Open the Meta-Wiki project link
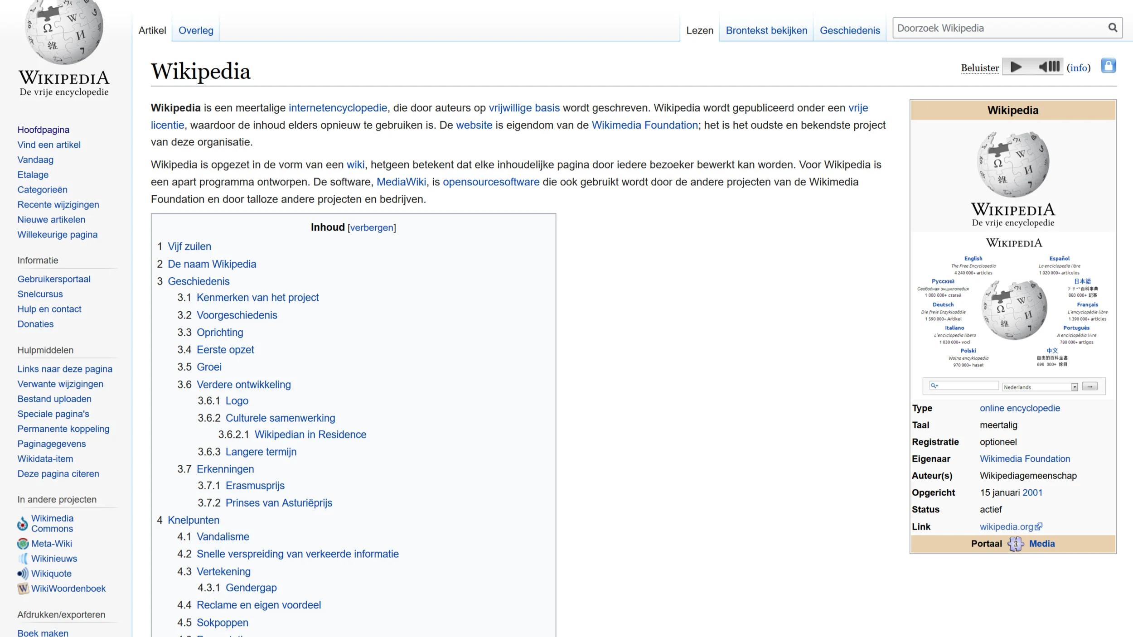Viewport: 1133px width, 637px height. tap(51, 543)
